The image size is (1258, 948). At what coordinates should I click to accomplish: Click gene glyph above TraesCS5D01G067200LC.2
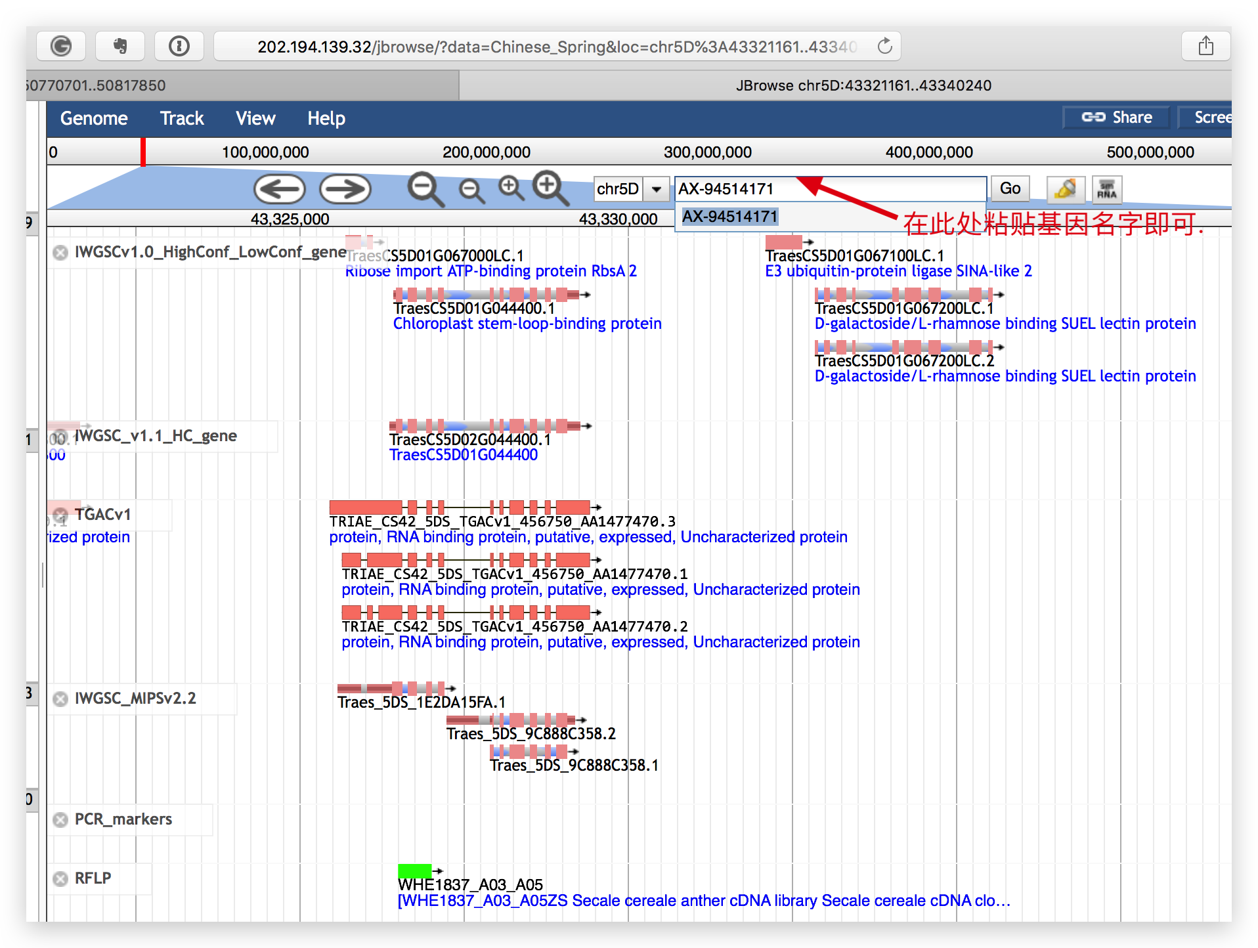pyautogui.click(x=909, y=347)
